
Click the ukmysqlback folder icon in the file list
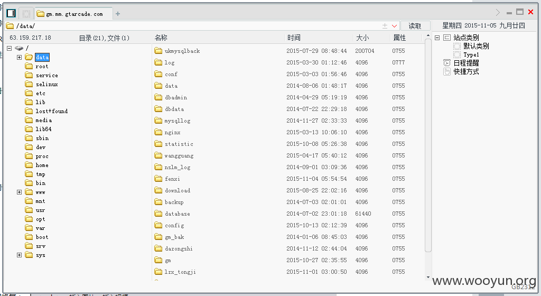click(x=158, y=51)
